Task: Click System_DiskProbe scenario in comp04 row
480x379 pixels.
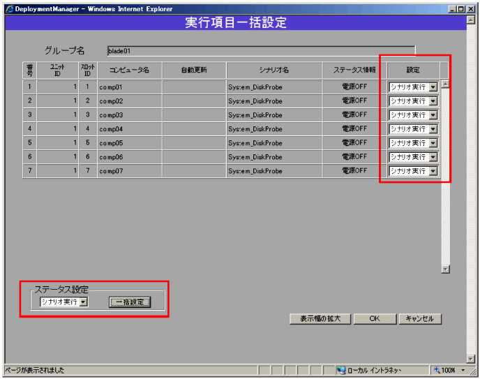Action: click(255, 129)
